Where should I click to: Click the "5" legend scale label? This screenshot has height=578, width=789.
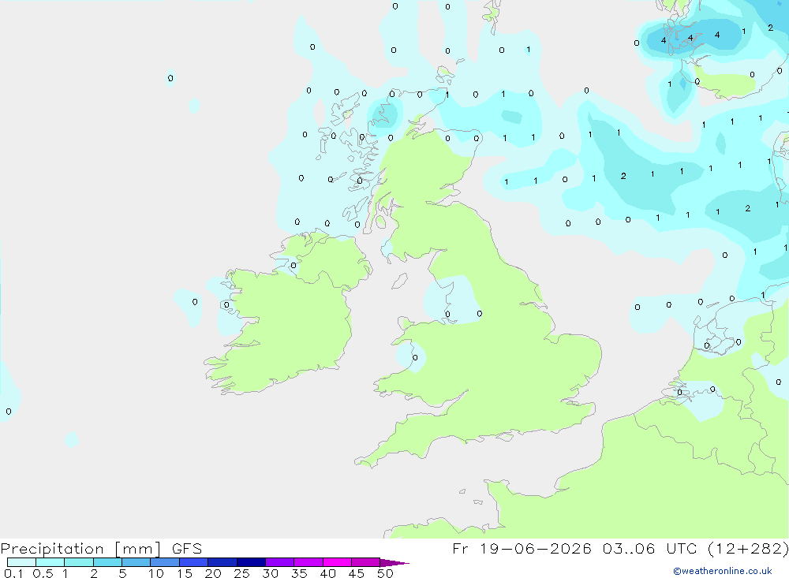click(x=122, y=573)
